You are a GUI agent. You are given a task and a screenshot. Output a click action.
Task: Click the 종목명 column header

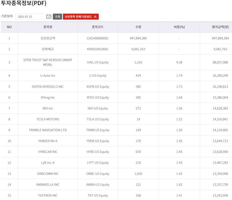click(x=48, y=27)
